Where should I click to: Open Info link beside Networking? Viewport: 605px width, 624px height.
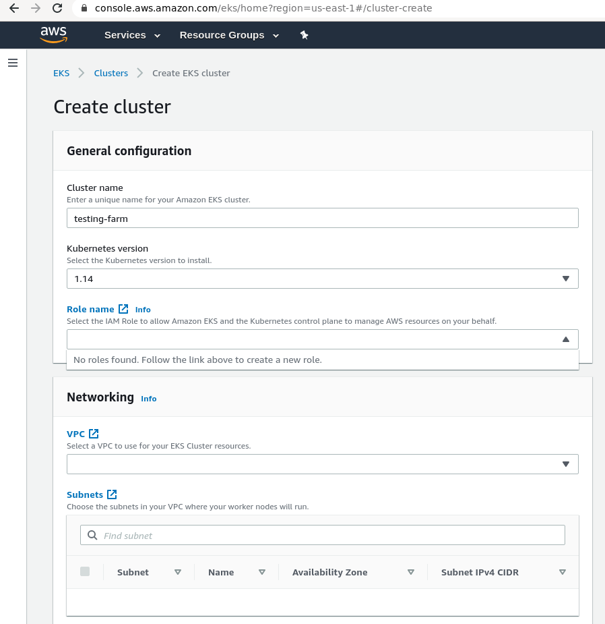pos(149,399)
